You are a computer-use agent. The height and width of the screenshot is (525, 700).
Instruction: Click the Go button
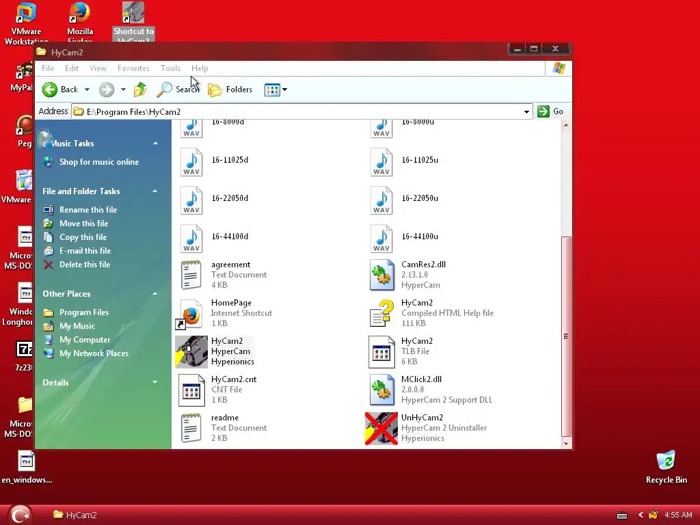(550, 111)
